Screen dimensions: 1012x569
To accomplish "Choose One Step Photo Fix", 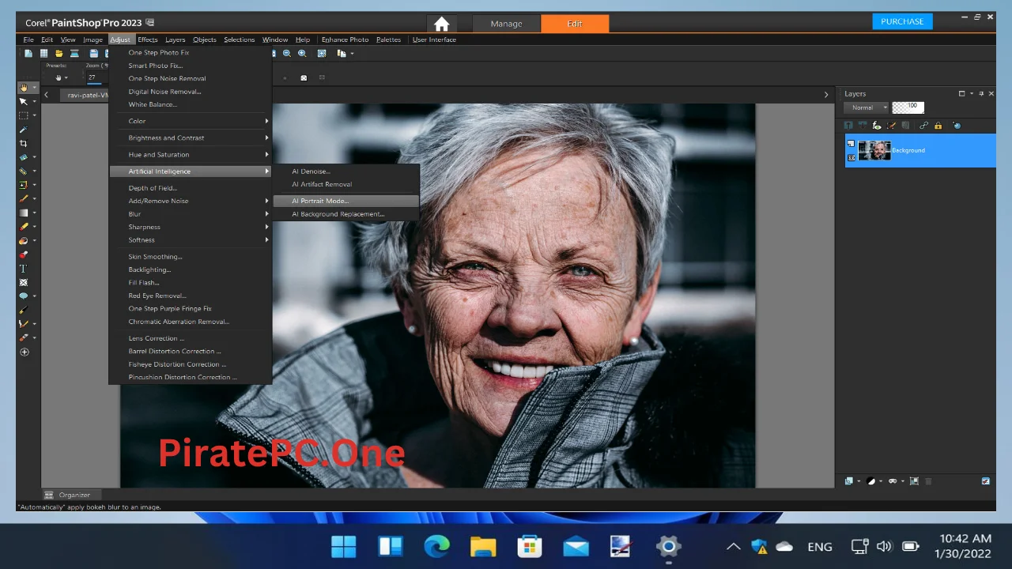I will click(x=190, y=53).
